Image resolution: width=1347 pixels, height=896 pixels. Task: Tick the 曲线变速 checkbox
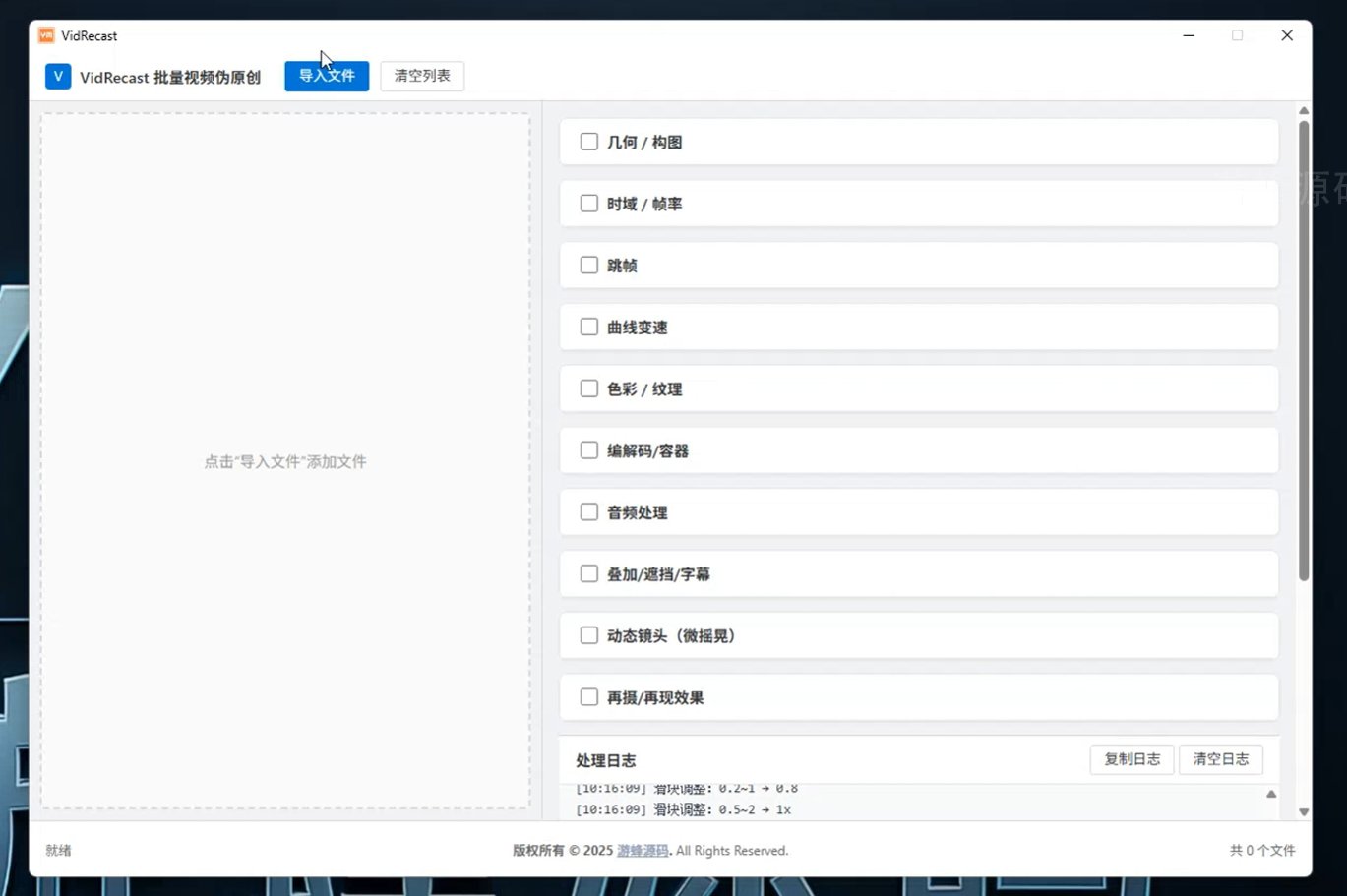[x=589, y=327]
